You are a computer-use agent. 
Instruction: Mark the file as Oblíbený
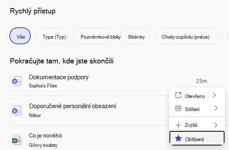pyautogui.click(x=197, y=138)
